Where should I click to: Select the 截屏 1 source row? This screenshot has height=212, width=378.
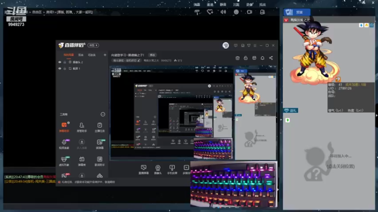point(82,68)
